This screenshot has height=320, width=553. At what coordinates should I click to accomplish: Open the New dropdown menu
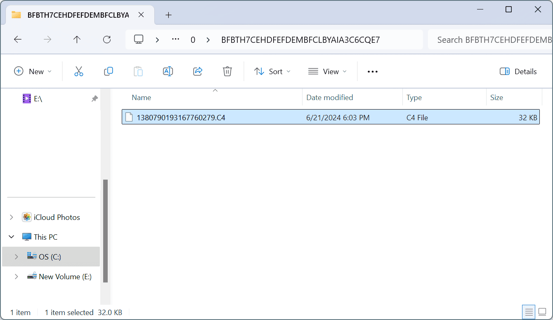click(33, 71)
